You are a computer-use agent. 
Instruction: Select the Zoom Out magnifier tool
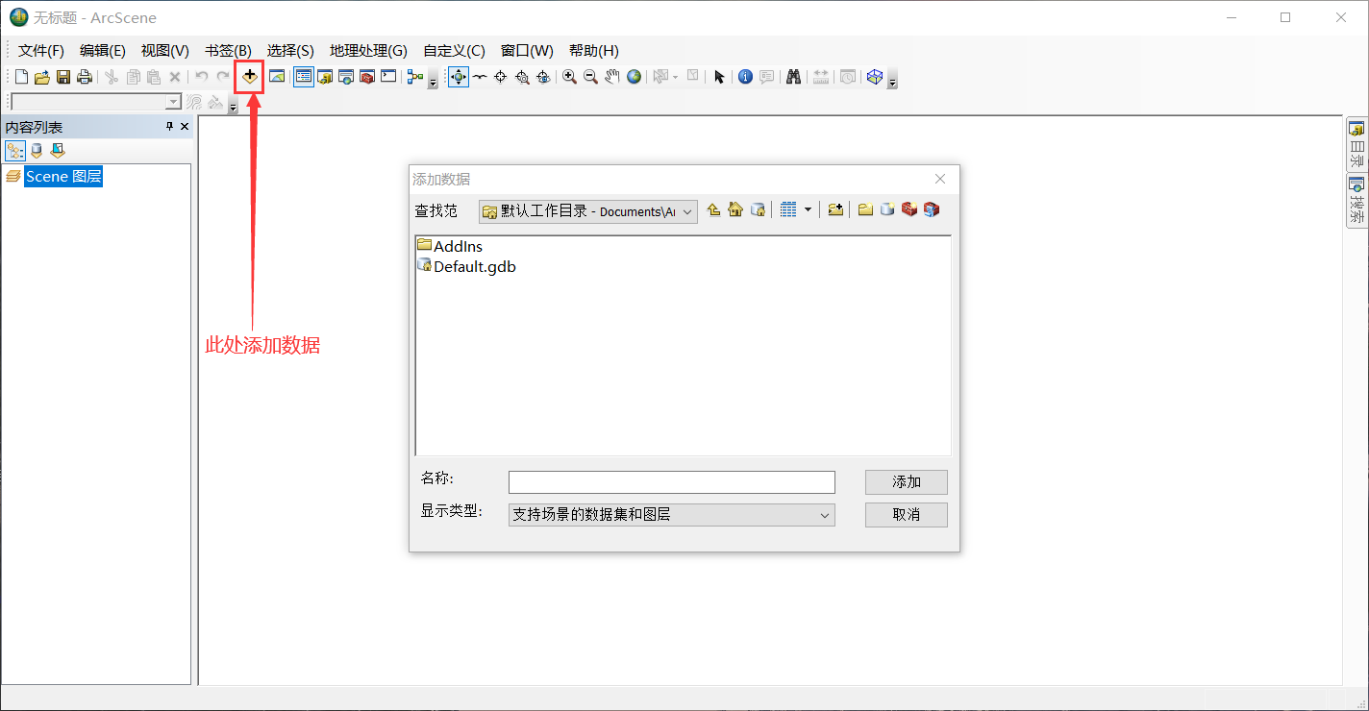(590, 77)
